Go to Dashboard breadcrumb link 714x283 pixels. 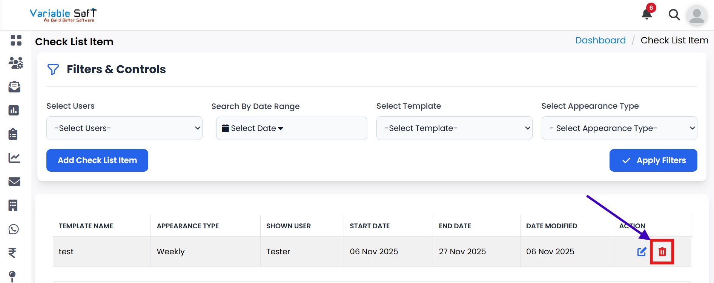click(x=600, y=40)
